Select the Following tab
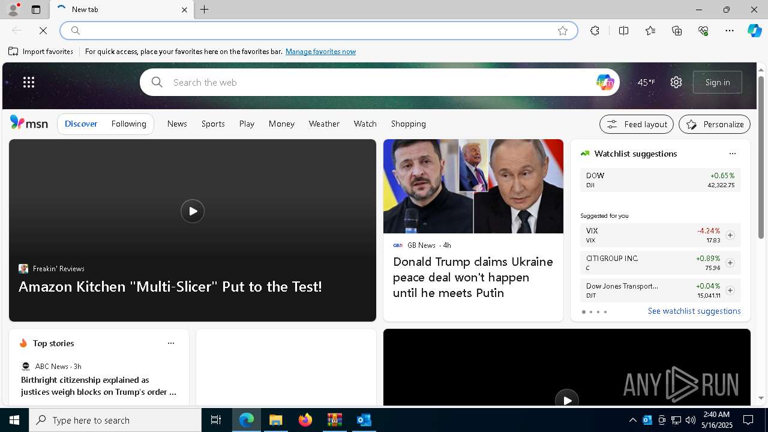The height and width of the screenshot is (432, 768). pos(128,124)
